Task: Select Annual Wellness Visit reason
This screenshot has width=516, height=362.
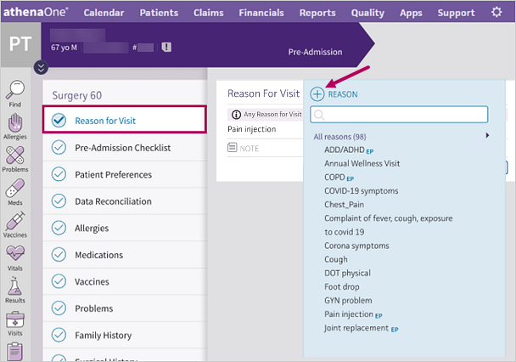Action: pyautogui.click(x=362, y=163)
